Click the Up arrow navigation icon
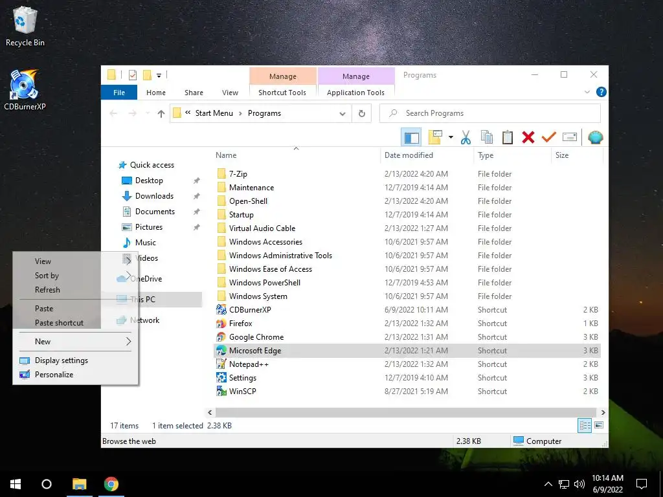 click(161, 113)
